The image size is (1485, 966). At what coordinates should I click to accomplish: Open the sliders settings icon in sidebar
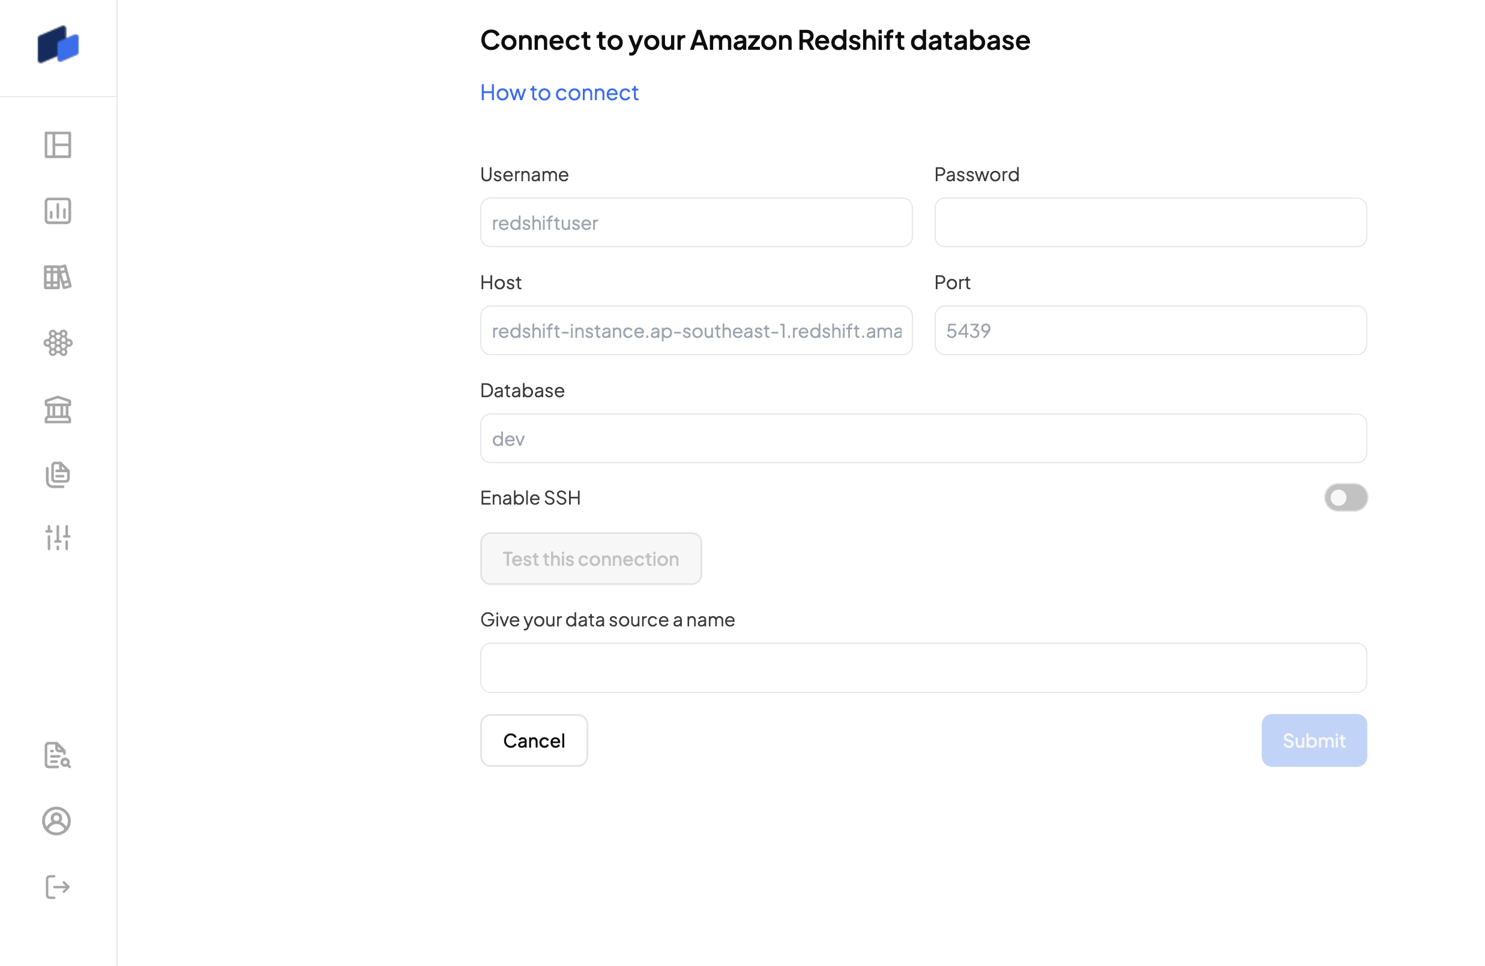tap(58, 538)
